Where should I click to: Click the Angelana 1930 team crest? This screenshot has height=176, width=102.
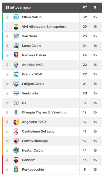point(16,122)
